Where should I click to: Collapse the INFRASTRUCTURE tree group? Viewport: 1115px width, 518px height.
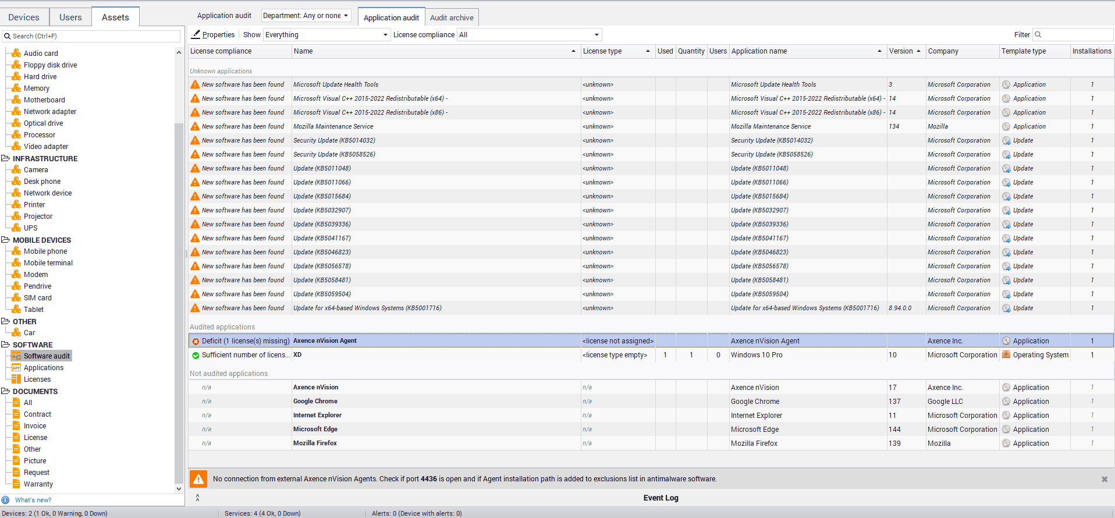(x=5, y=158)
